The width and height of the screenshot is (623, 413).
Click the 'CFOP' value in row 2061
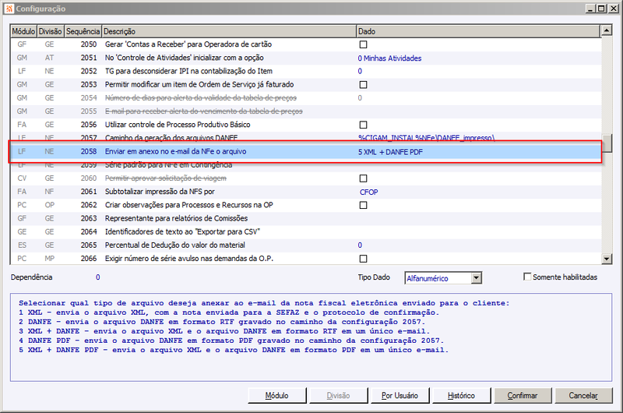tap(368, 192)
